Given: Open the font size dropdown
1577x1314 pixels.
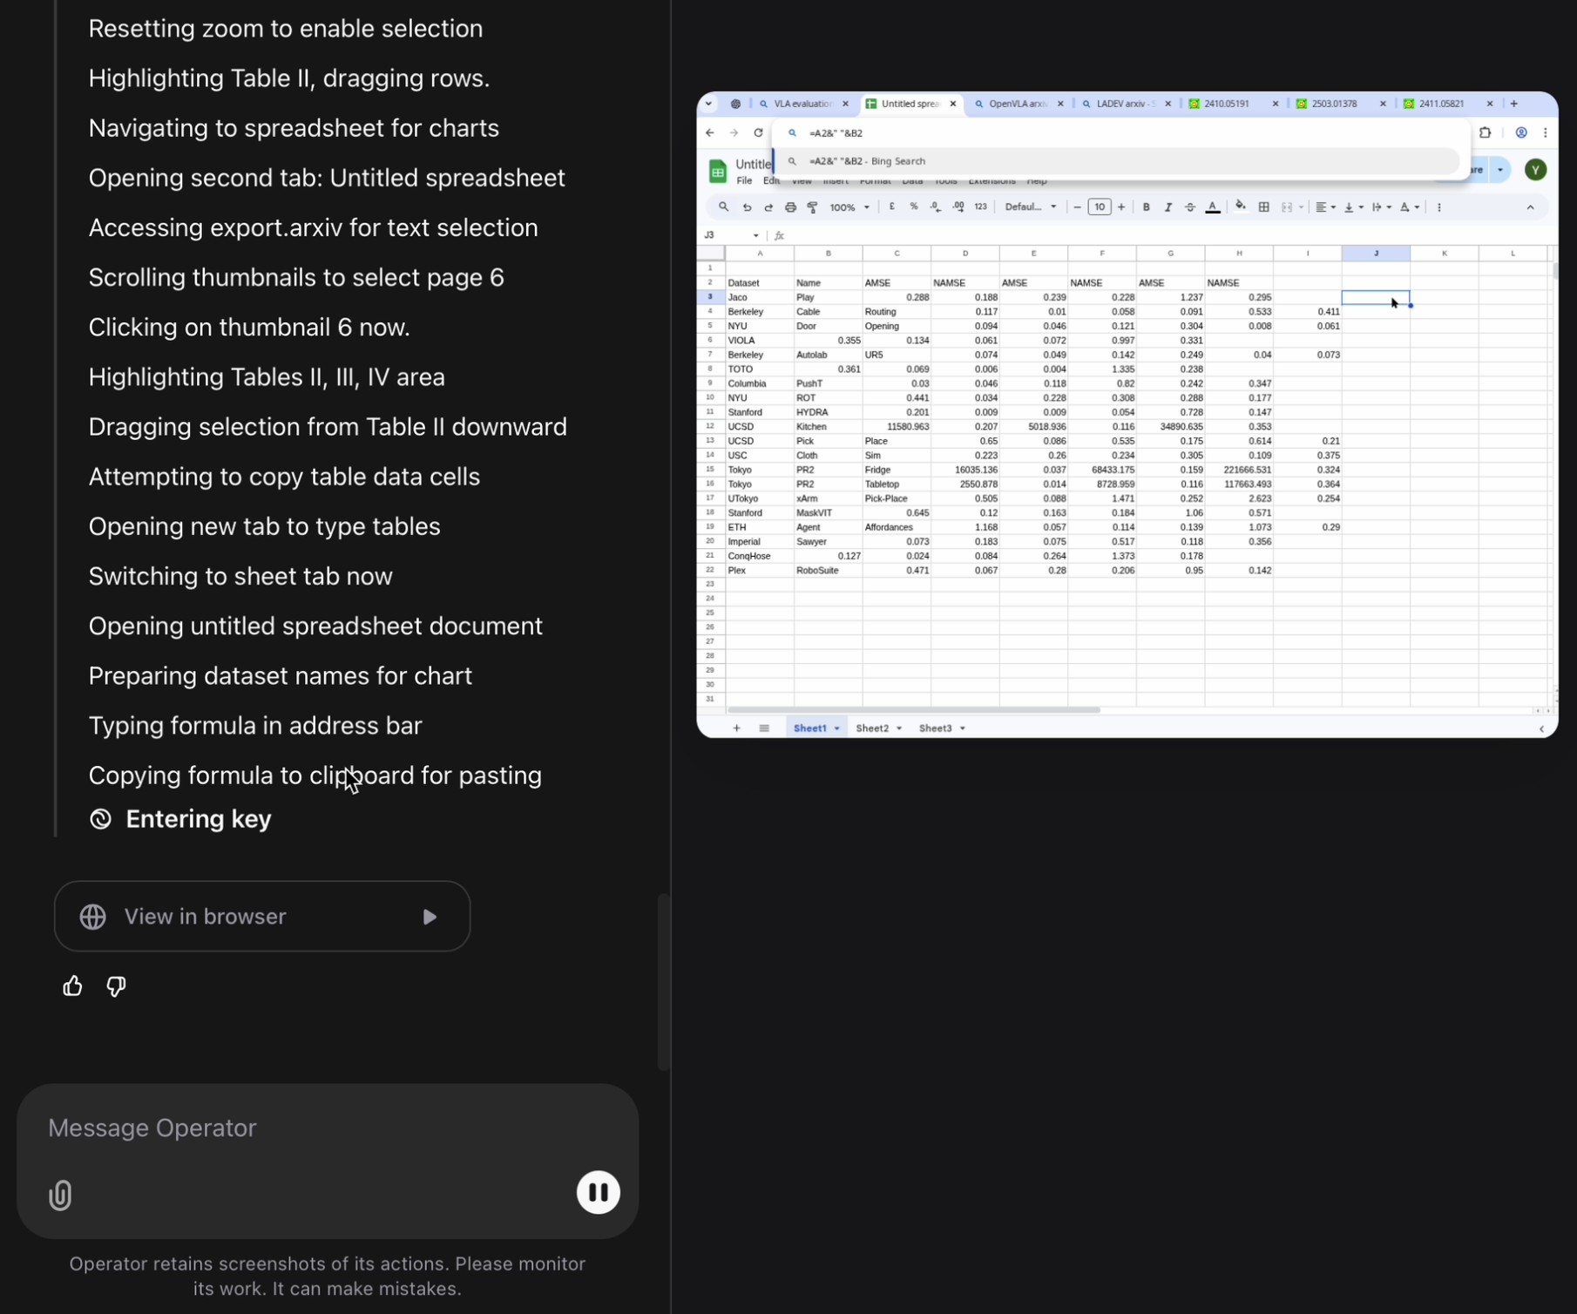Looking at the screenshot, I should [1100, 207].
